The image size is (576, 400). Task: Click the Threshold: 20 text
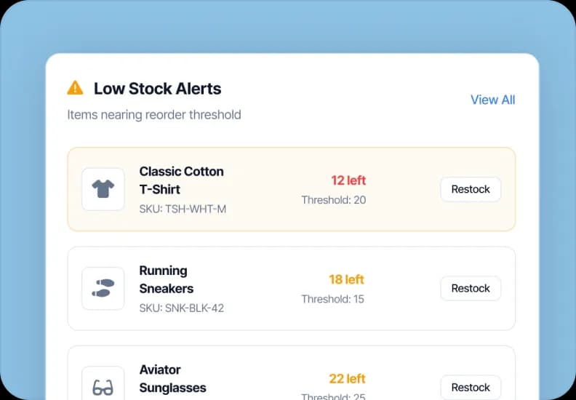point(333,199)
